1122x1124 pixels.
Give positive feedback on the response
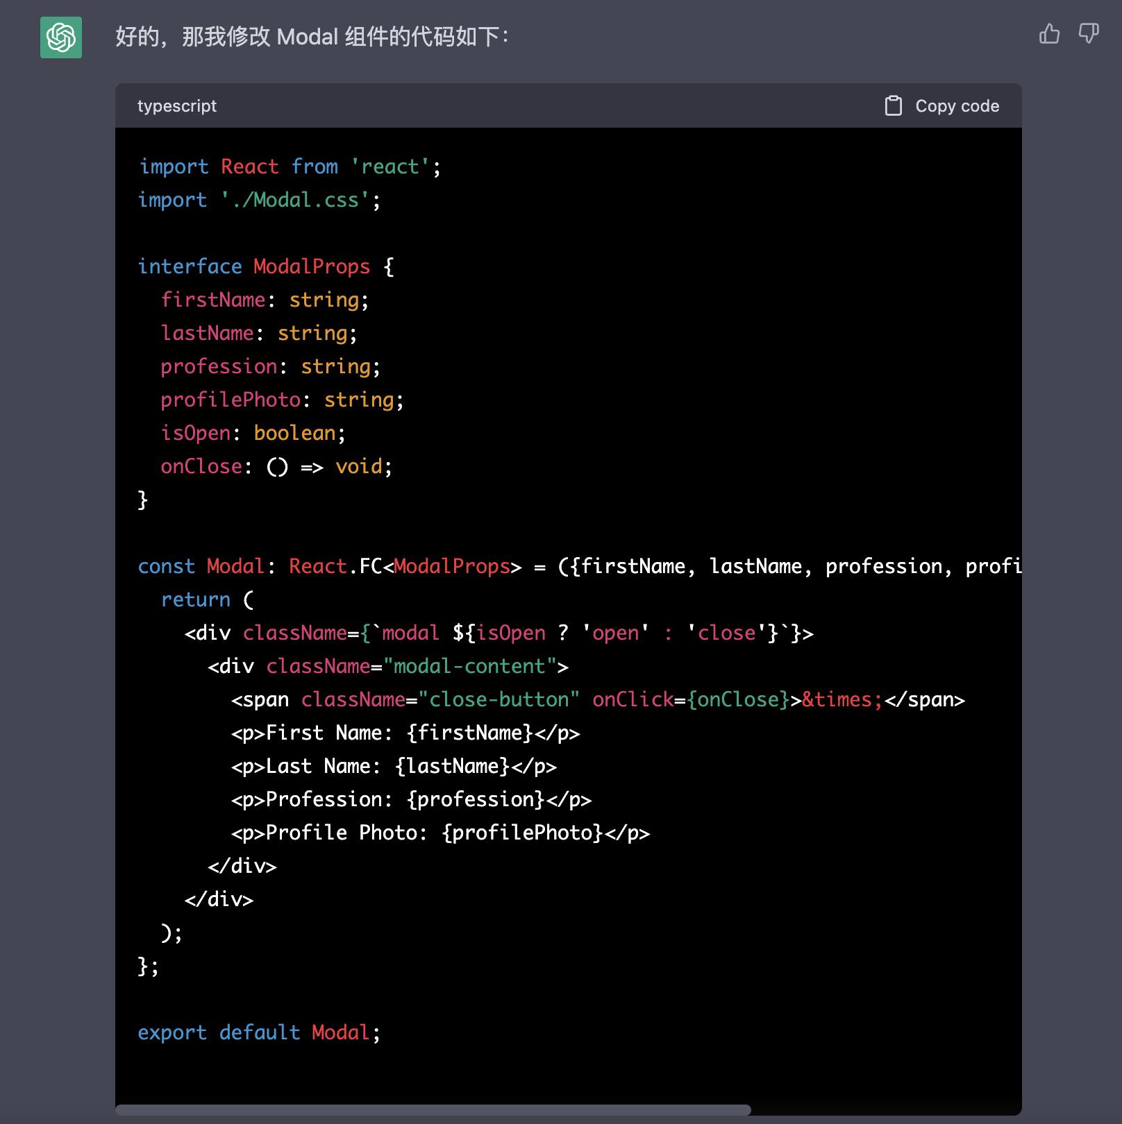(x=1048, y=33)
